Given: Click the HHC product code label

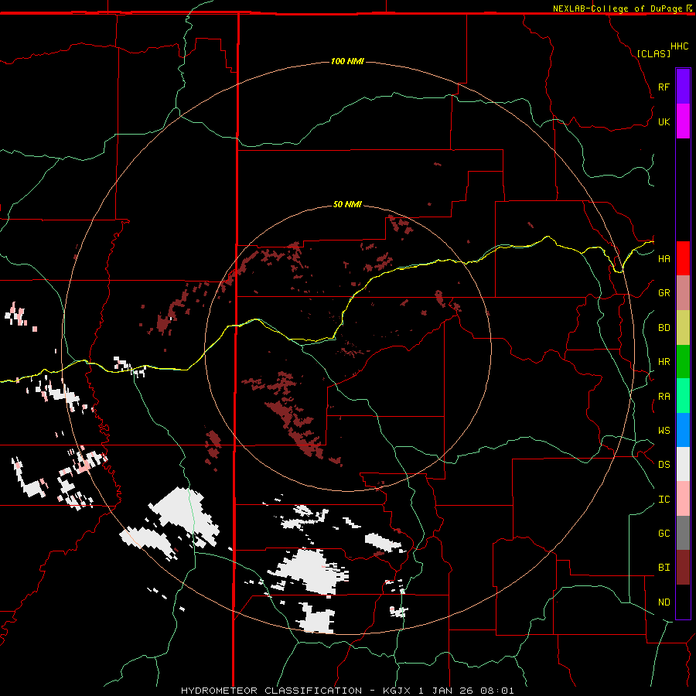Looking at the screenshot, I should pos(679,46).
